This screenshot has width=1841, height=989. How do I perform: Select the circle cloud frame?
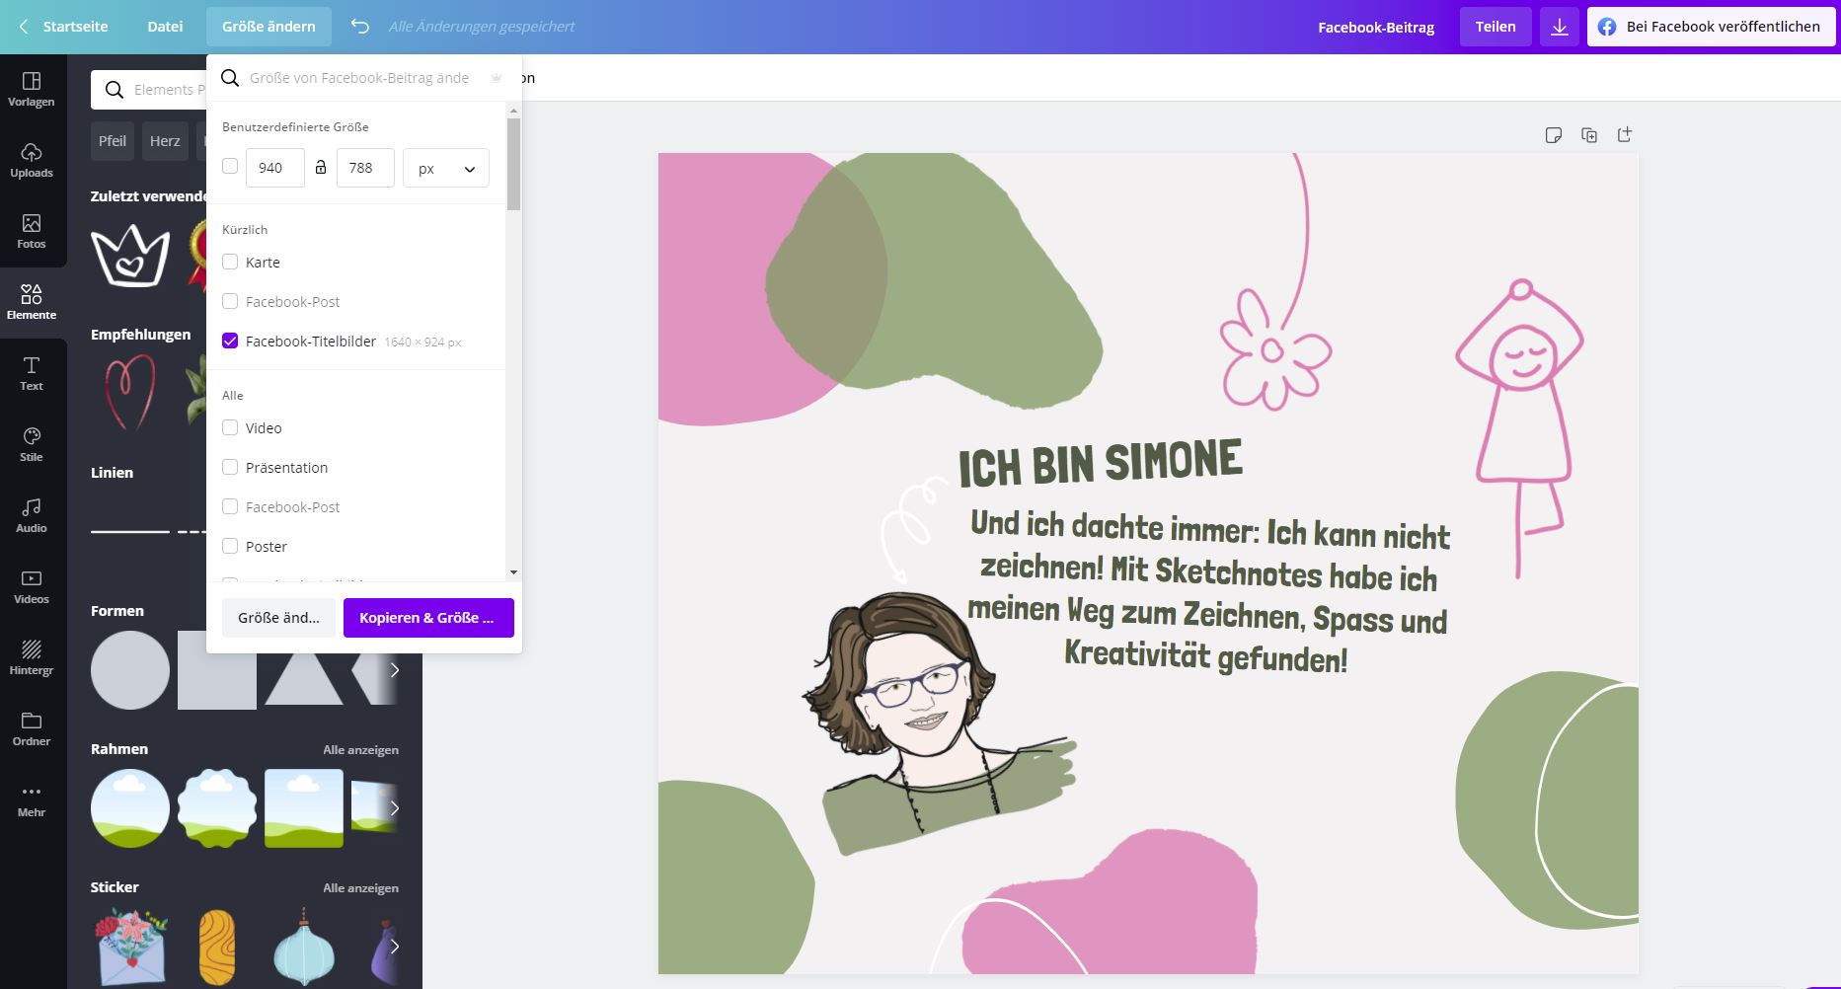(x=130, y=808)
